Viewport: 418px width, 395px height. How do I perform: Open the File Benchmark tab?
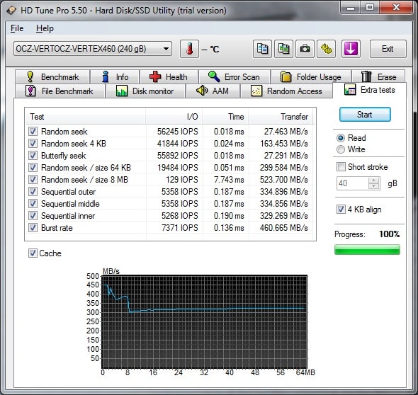(60, 91)
